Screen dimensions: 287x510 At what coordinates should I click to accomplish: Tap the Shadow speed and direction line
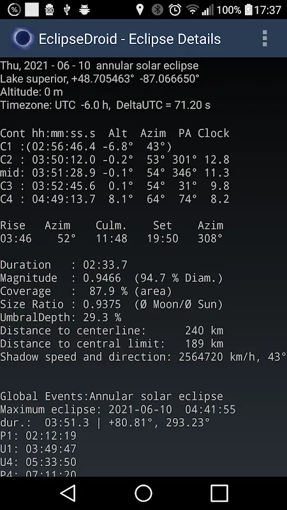point(143,357)
